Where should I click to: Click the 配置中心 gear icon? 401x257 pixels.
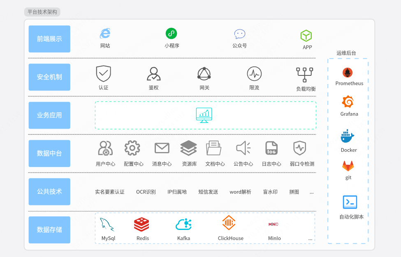click(132, 148)
